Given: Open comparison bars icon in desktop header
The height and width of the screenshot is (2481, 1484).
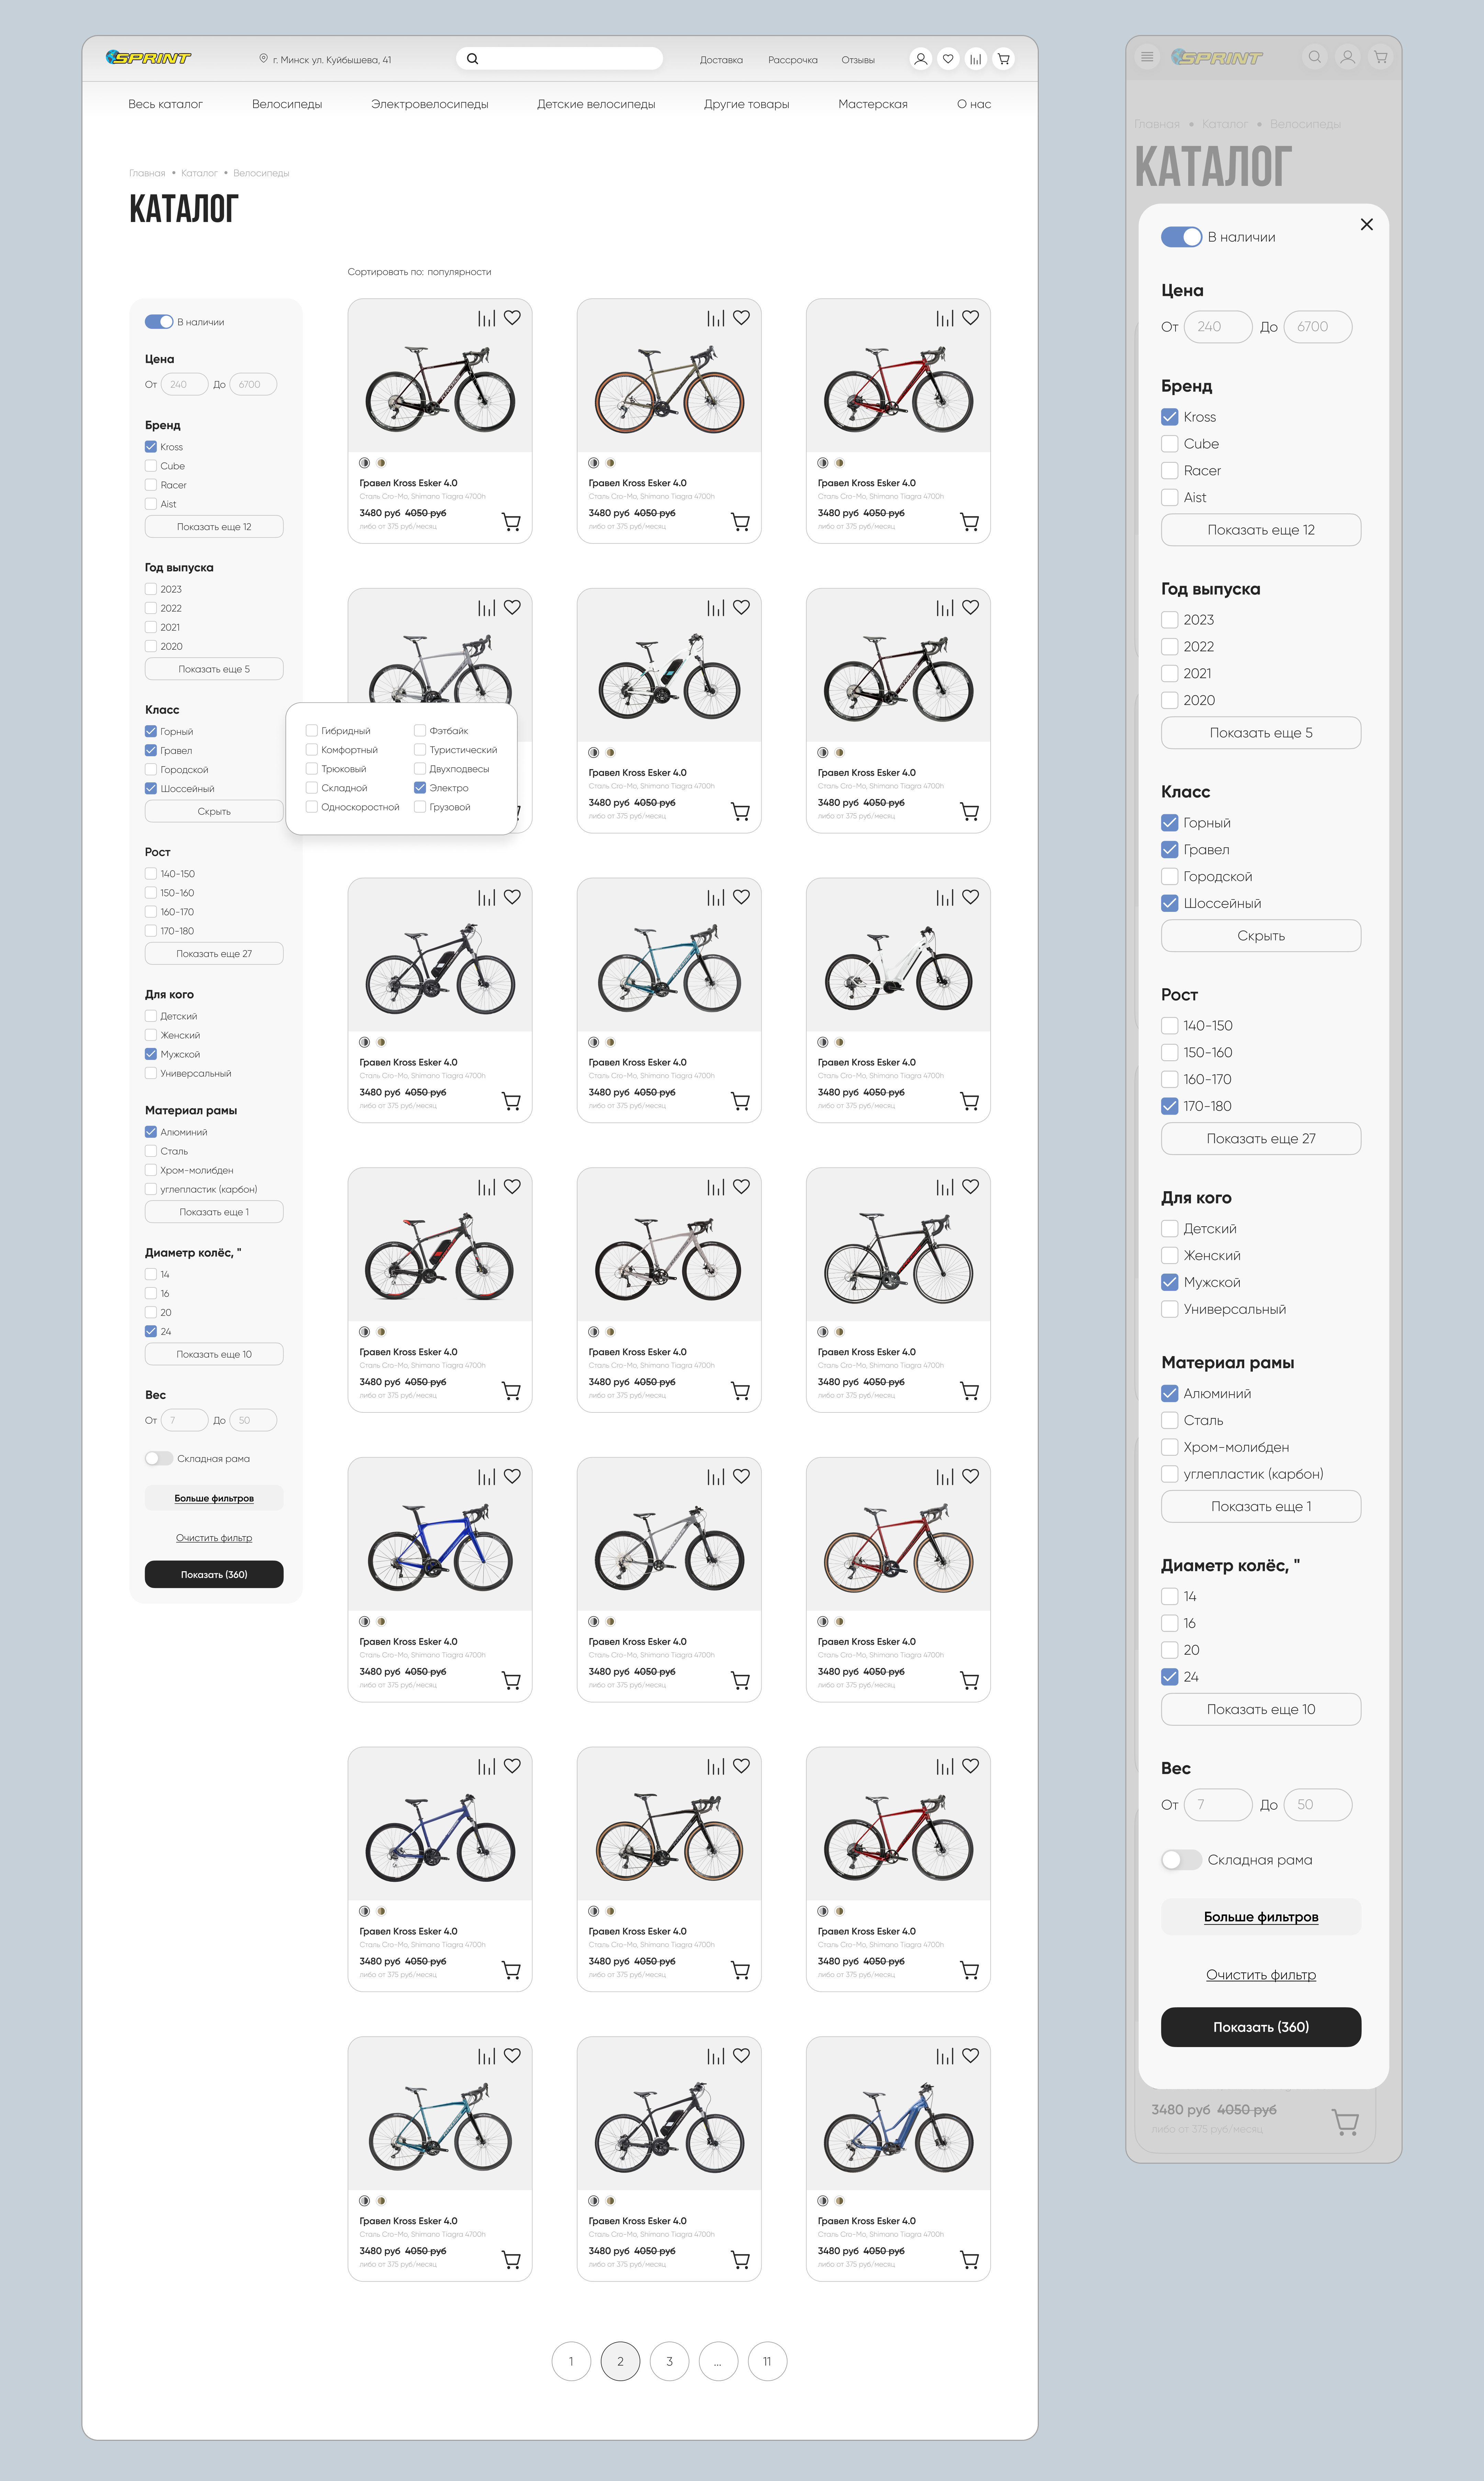Looking at the screenshot, I should coord(976,59).
